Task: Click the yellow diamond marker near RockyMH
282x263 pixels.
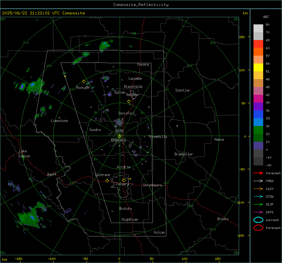Action: point(84,82)
